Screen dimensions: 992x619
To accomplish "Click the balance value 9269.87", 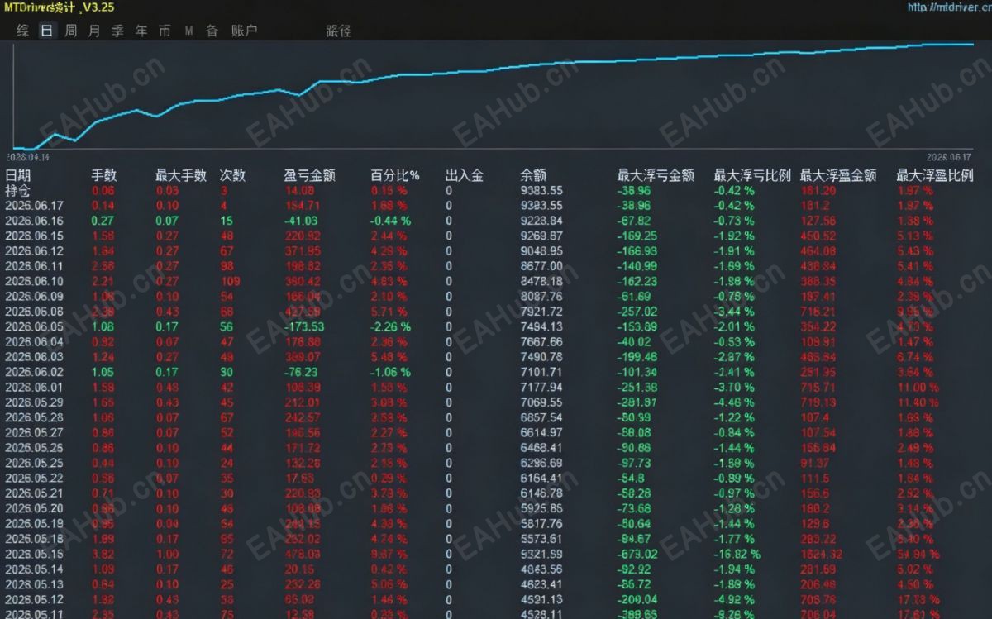I will (541, 236).
